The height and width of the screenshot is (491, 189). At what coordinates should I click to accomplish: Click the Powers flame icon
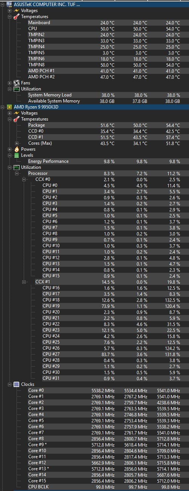tap(17, 149)
